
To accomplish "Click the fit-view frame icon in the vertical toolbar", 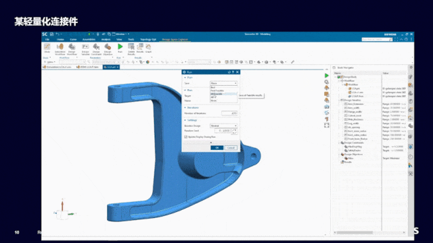I will pyautogui.click(x=327, y=126).
